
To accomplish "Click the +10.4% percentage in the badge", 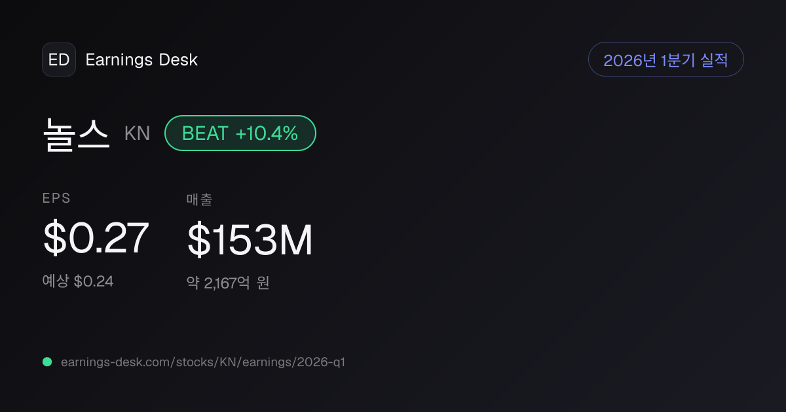I will point(267,133).
